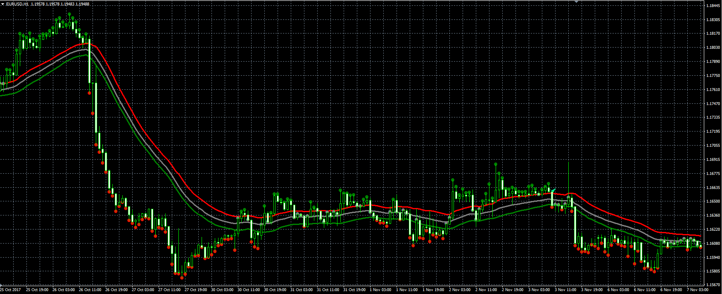The image size is (722, 294).
Task: Select the 1.18170 price level label
Action: coord(713,33)
